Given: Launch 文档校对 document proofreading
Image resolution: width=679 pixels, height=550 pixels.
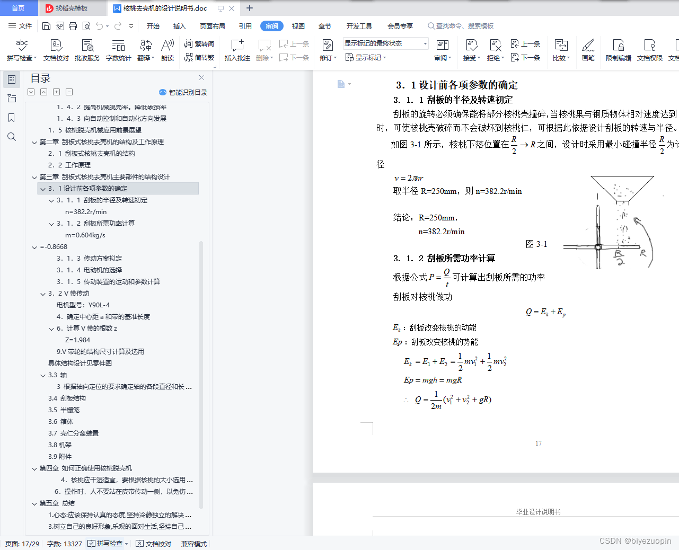Looking at the screenshot, I should point(56,50).
